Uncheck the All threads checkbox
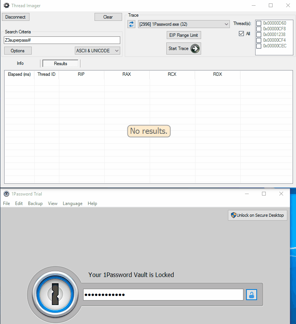 point(242,33)
